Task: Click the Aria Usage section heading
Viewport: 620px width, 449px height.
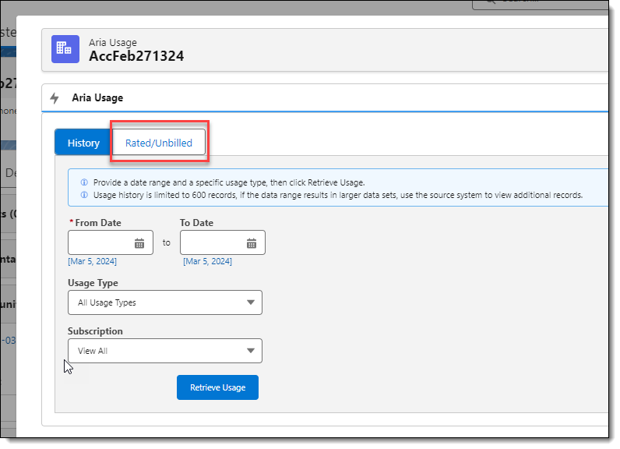Action: pos(97,97)
